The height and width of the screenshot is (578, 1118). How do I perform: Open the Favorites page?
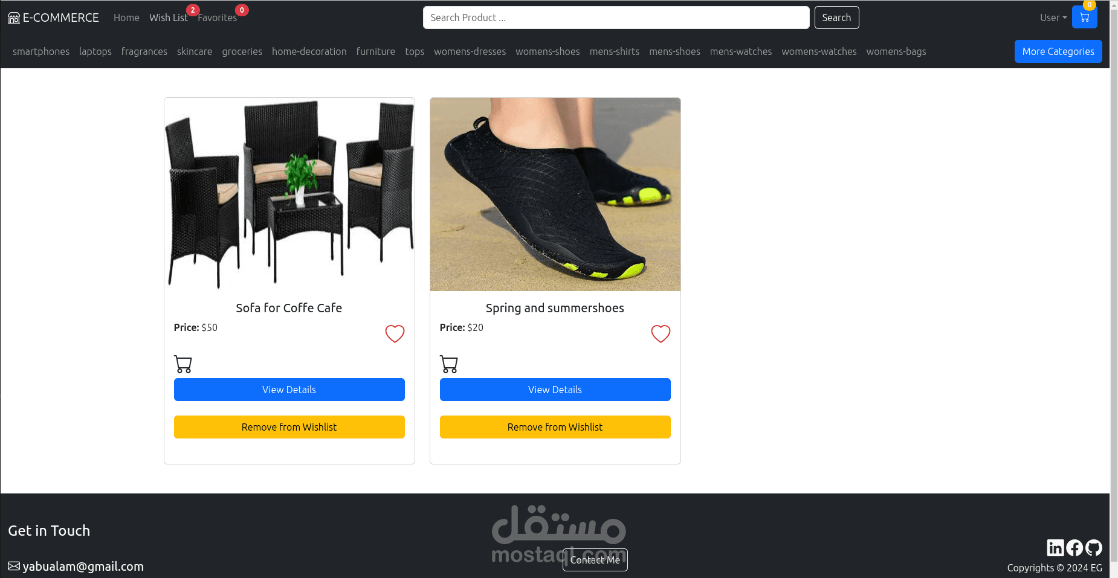[217, 18]
